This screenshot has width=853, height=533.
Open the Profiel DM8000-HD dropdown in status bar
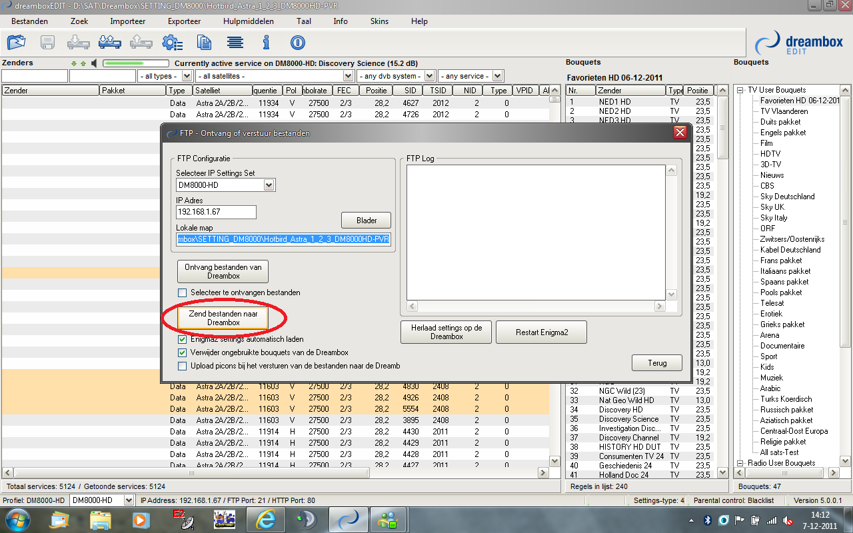[129, 500]
